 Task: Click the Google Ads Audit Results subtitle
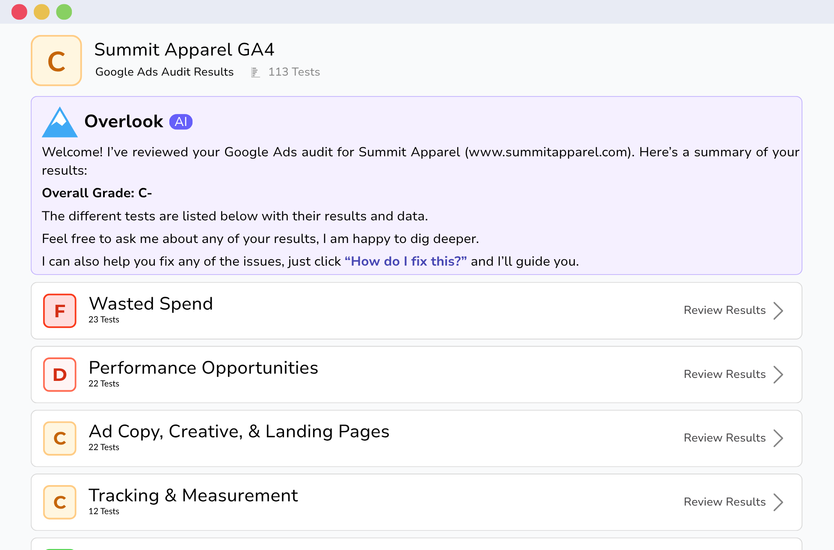point(164,72)
